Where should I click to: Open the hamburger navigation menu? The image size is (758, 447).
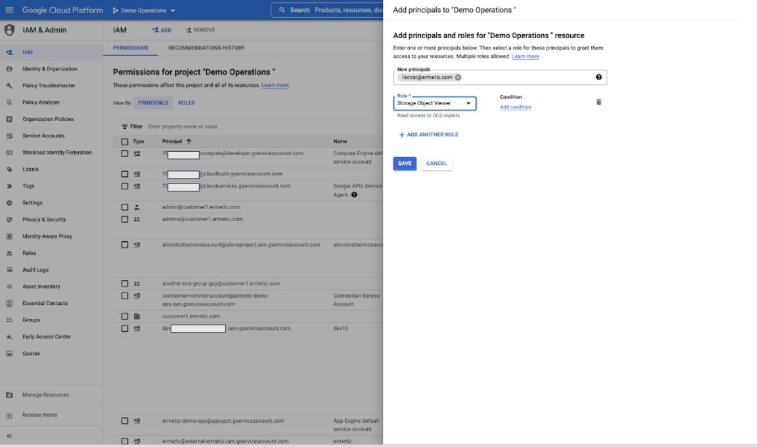[x=9, y=11]
